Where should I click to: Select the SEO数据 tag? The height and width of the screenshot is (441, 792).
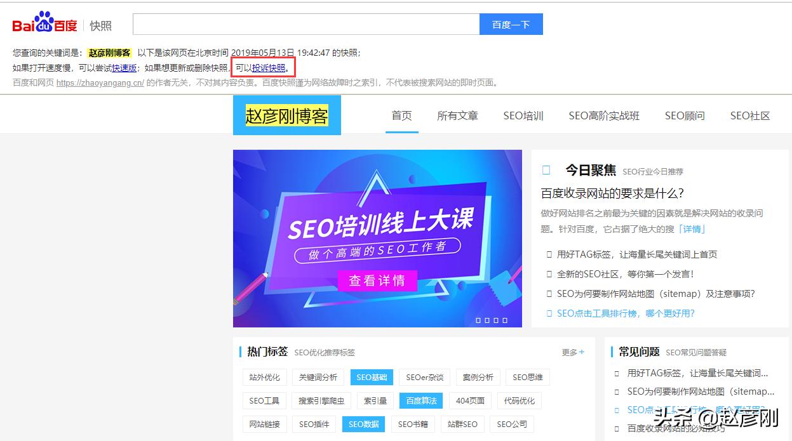point(363,424)
